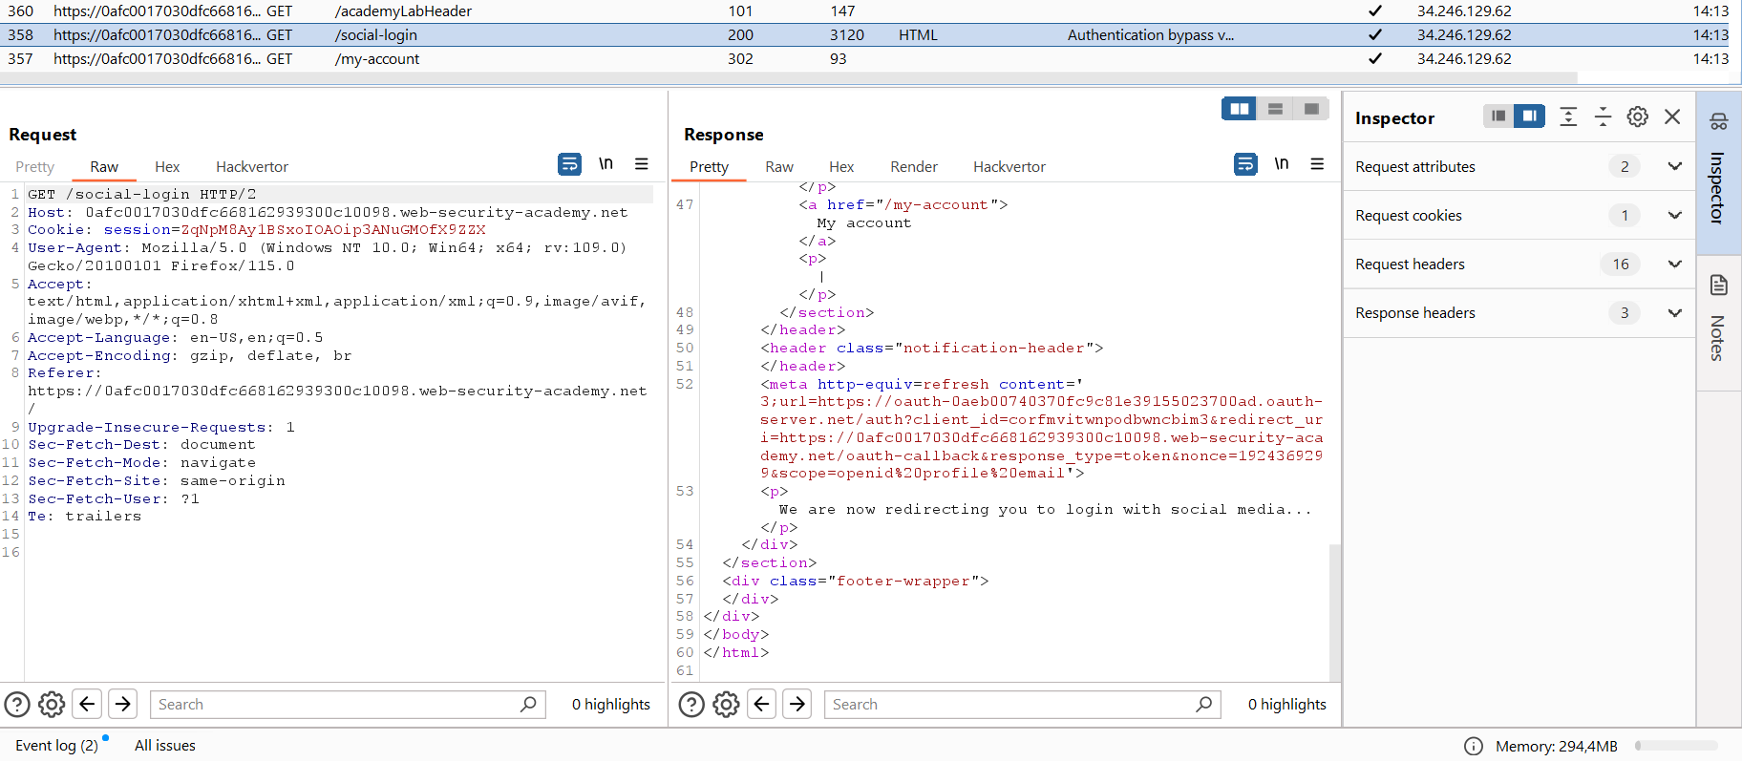The image size is (1742, 762).
Task: Open Request search settings gear
Action: tap(52, 705)
